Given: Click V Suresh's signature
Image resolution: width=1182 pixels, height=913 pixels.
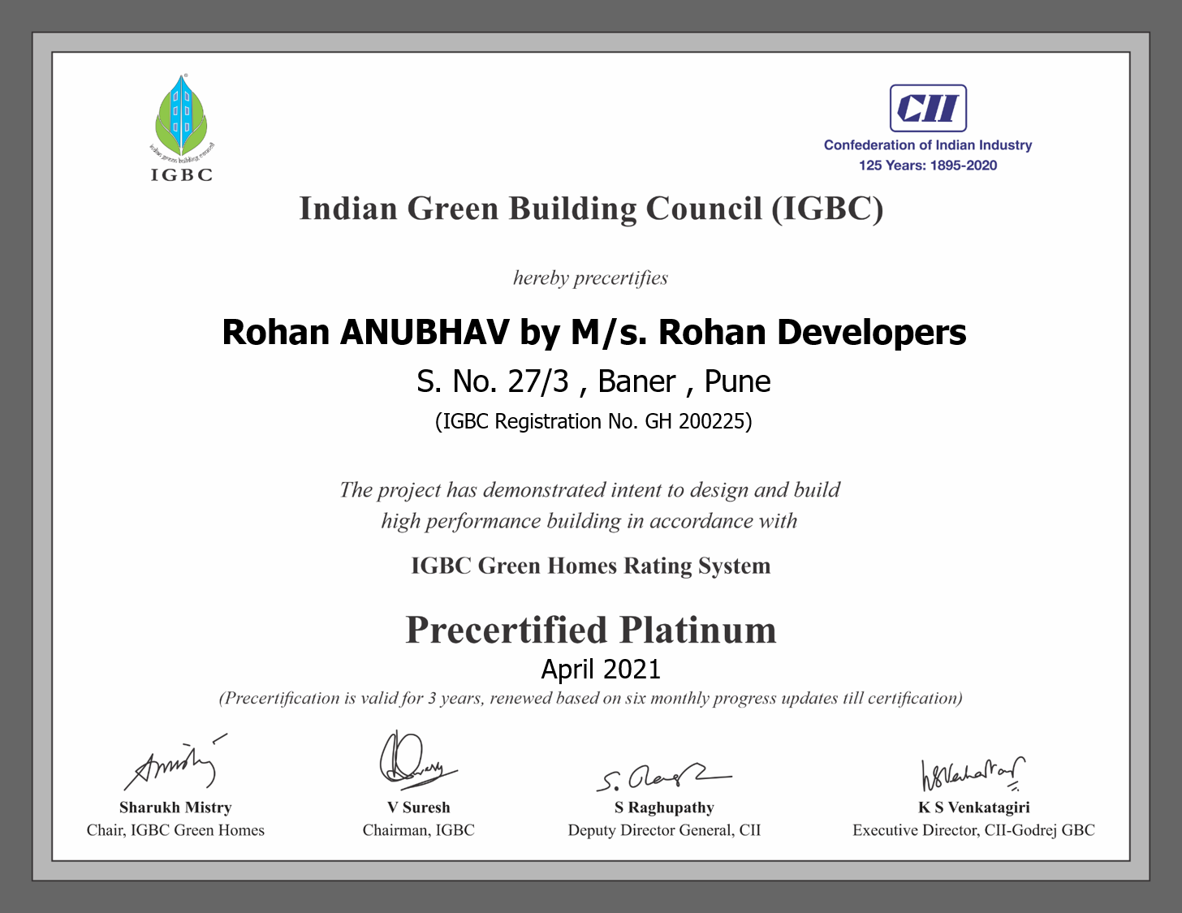Looking at the screenshot, I should [417, 760].
